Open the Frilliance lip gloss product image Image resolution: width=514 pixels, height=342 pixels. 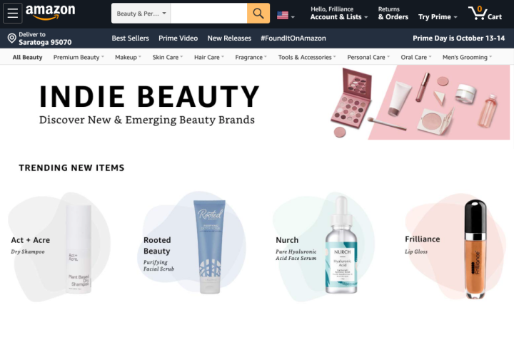click(x=475, y=249)
